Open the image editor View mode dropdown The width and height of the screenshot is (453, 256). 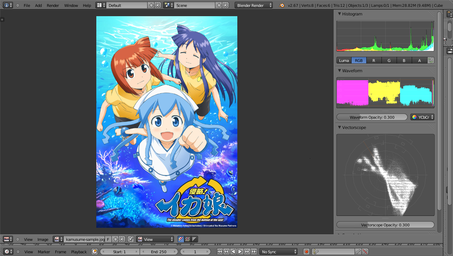point(155,239)
